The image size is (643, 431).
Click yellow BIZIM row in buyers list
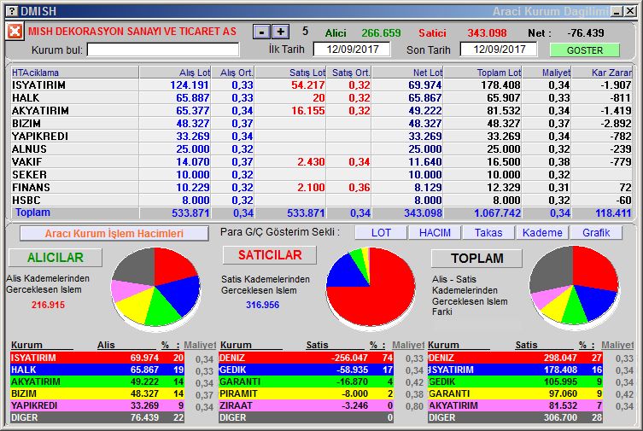click(x=97, y=393)
